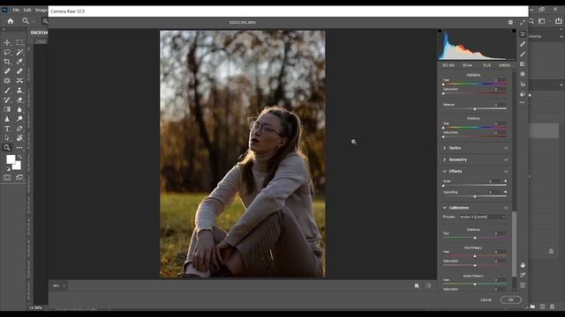Expand Grain options triangle
565x317 pixels.
pyautogui.click(x=505, y=181)
